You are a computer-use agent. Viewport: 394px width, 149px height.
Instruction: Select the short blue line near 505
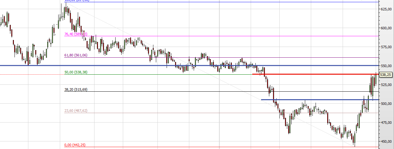(315, 100)
